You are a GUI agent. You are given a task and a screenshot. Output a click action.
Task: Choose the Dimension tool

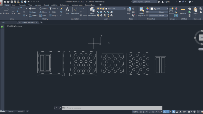coord(74,11)
